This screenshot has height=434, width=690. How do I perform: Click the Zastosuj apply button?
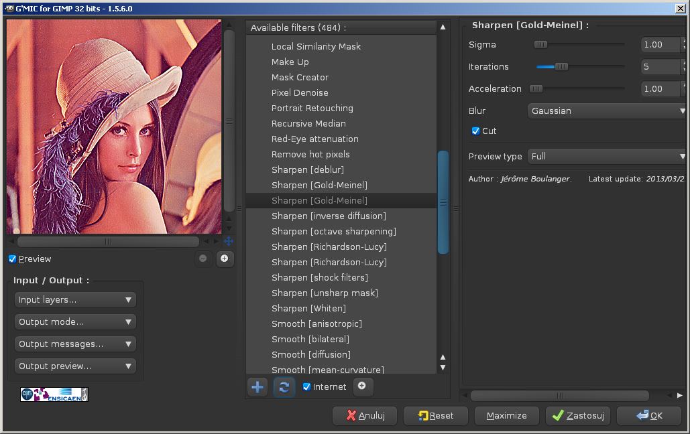(x=578, y=415)
